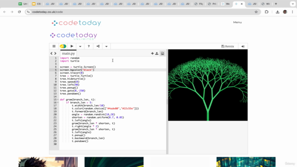Click the anime character thumbnail at bottom

click(48, 162)
